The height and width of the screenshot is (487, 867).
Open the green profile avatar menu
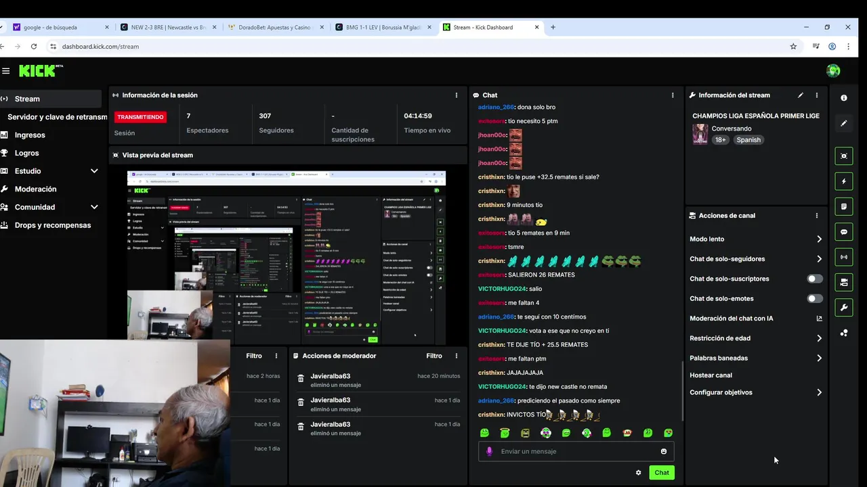833,71
